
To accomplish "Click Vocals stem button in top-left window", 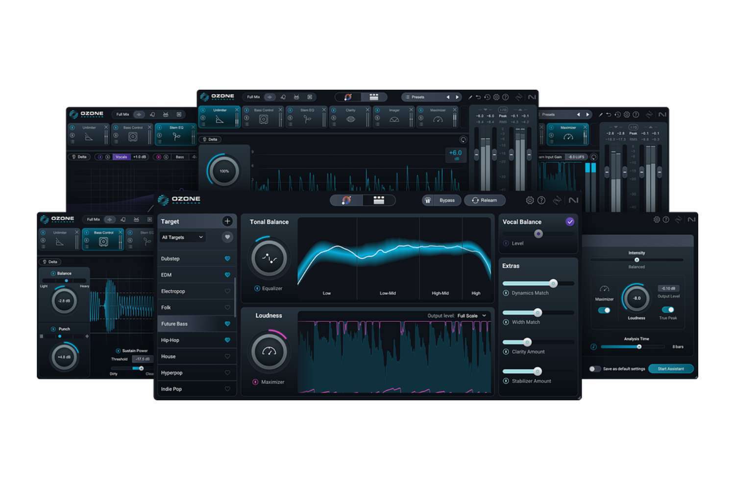I will [x=121, y=157].
